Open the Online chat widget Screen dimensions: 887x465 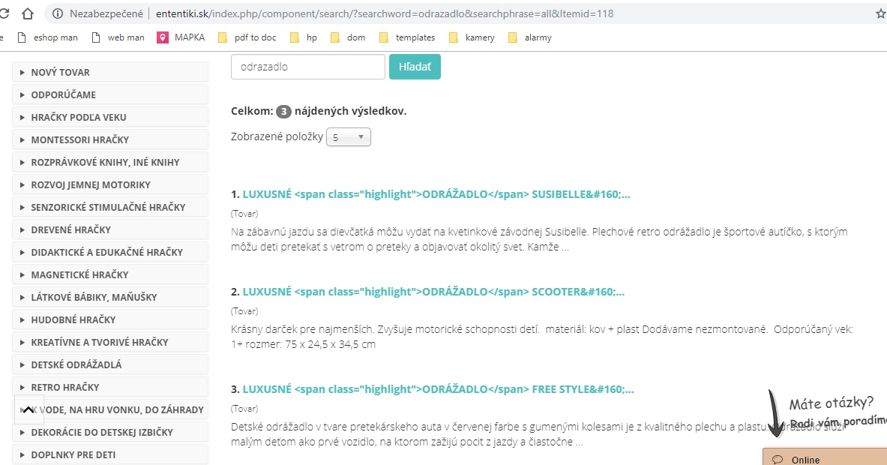pyautogui.click(x=825, y=457)
